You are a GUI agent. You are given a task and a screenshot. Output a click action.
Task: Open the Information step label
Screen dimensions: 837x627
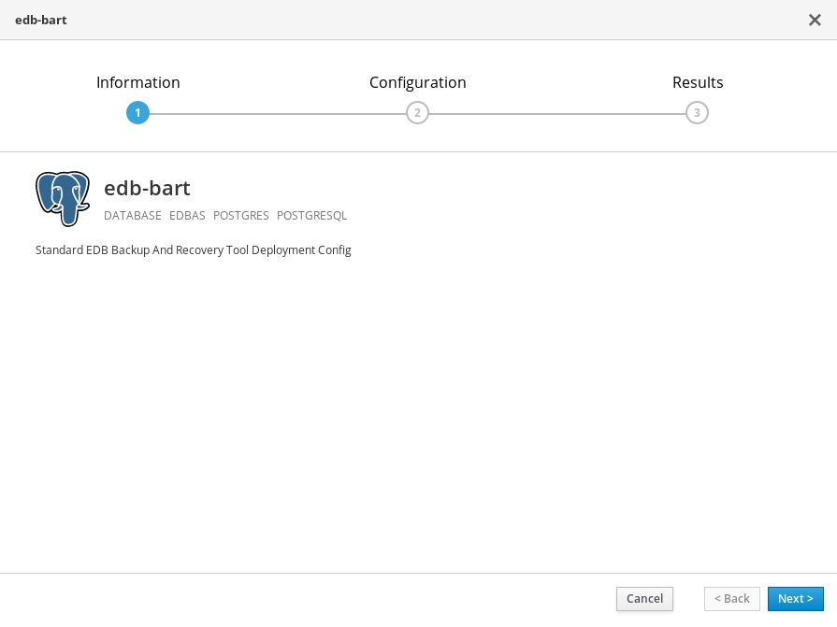pos(138,82)
